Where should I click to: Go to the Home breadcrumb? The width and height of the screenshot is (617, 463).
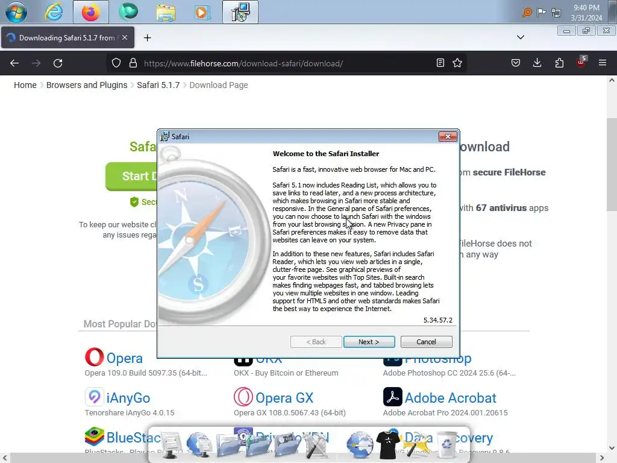(x=25, y=85)
